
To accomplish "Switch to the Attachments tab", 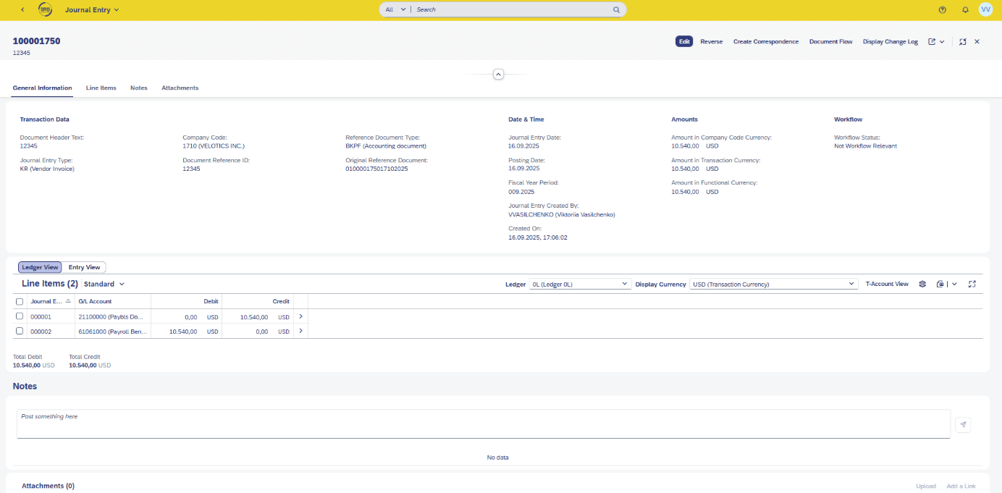I will tap(180, 88).
